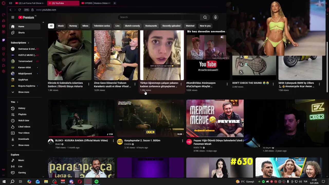This screenshot has width=329, height=185.
Task: Toggle the VPN badge in address bar
Action: [x=26, y=10]
